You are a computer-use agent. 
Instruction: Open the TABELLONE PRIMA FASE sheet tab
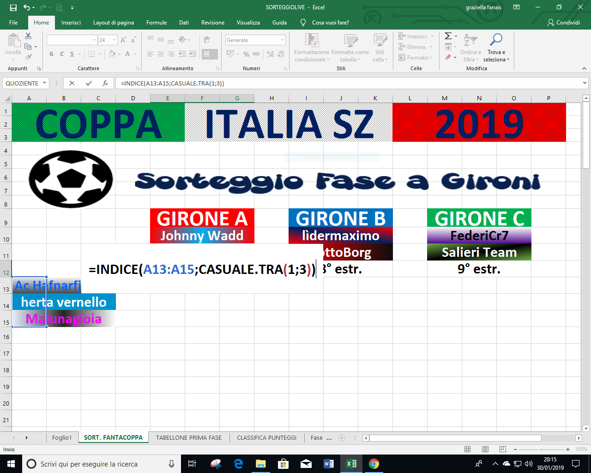[x=189, y=437]
